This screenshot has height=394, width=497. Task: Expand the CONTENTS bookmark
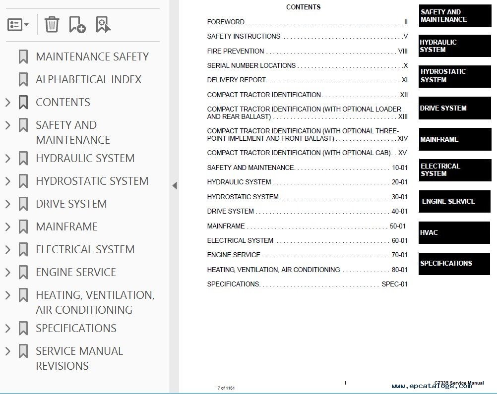[x=8, y=103]
